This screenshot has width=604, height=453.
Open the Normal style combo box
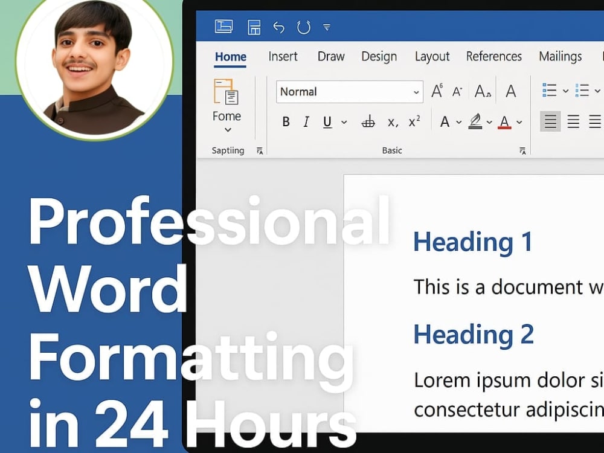point(349,92)
